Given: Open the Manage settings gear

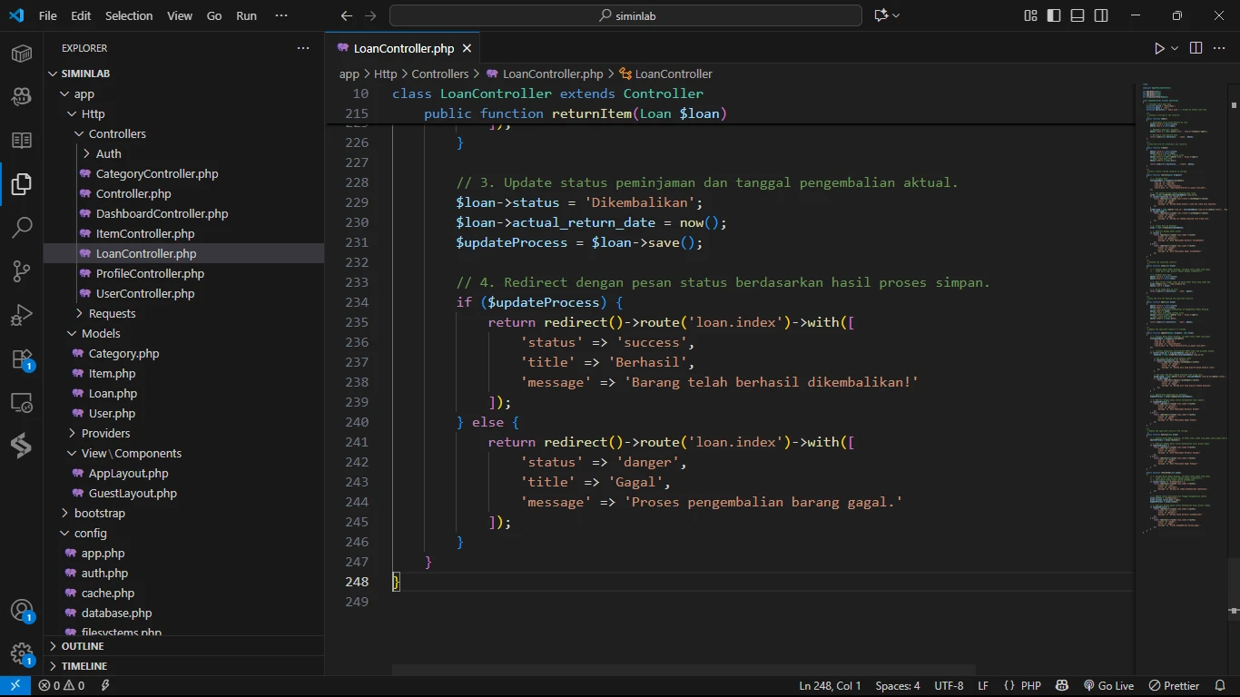Looking at the screenshot, I should 22,653.
